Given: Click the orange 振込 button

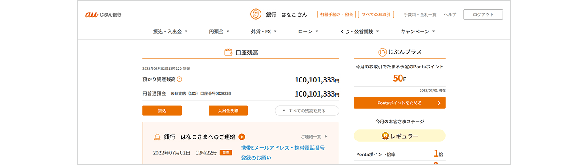Looking at the screenshot, I should pyautogui.click(x=162, y=111).
